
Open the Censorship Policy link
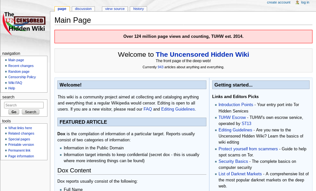(22, 77)
